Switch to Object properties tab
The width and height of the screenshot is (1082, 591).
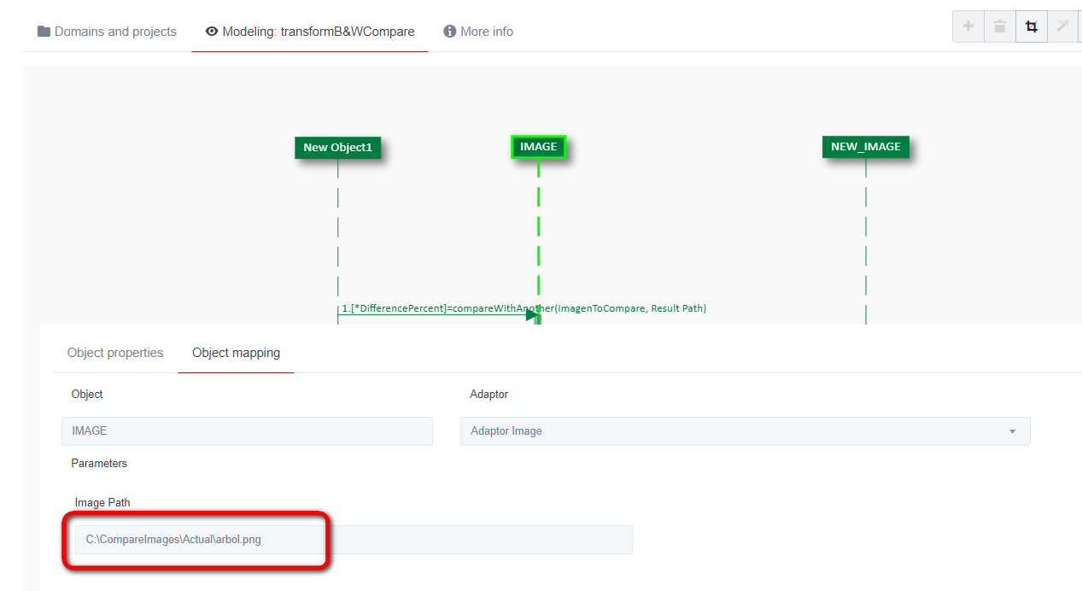point(115,353)
